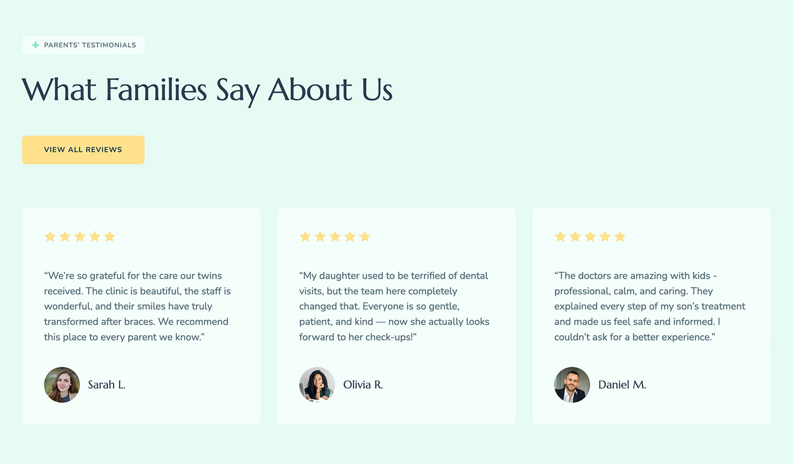Screen dimensions: 793x464
Task: Open Sarah L.'s profile picture
Action: (x=62, y=384)
